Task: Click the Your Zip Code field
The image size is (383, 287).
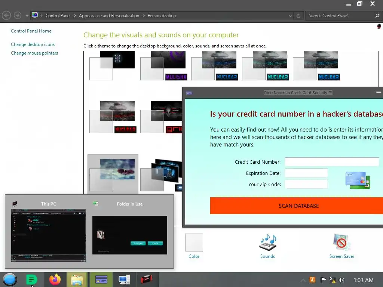Action: [306, 184]
